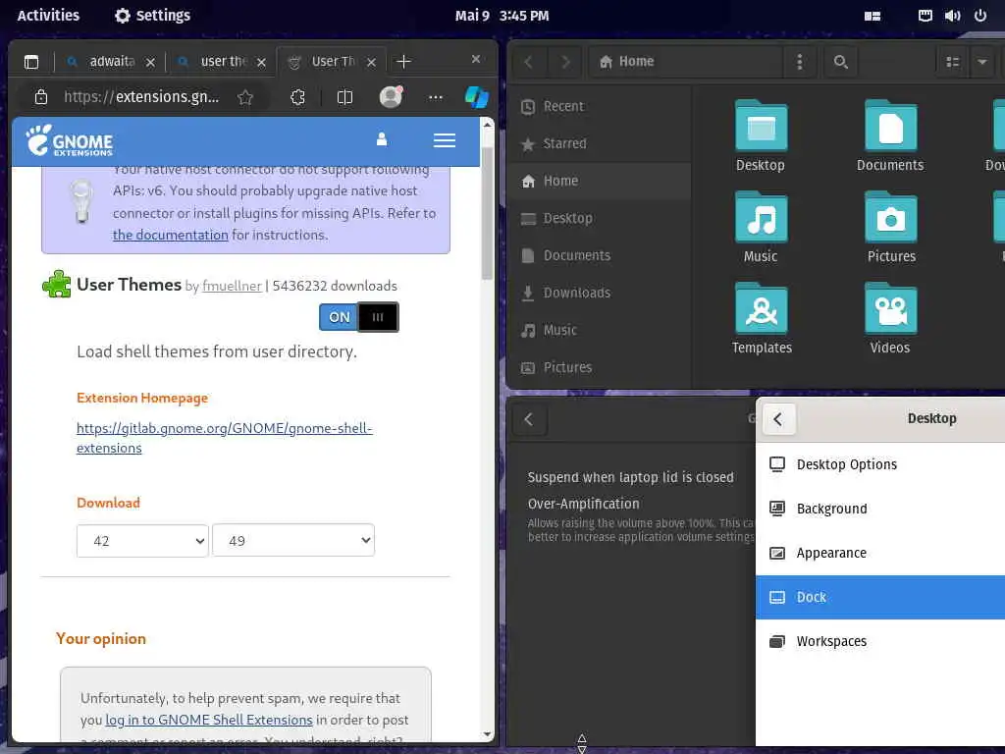Image resolution: width=1005 pixels, height=754 pixels.
Task: Open Recent in Files sidebar
Action: tap(599, 106)
